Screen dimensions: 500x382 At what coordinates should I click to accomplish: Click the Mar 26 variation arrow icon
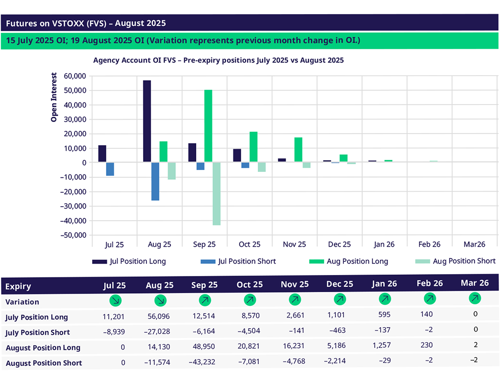point(475,297)
